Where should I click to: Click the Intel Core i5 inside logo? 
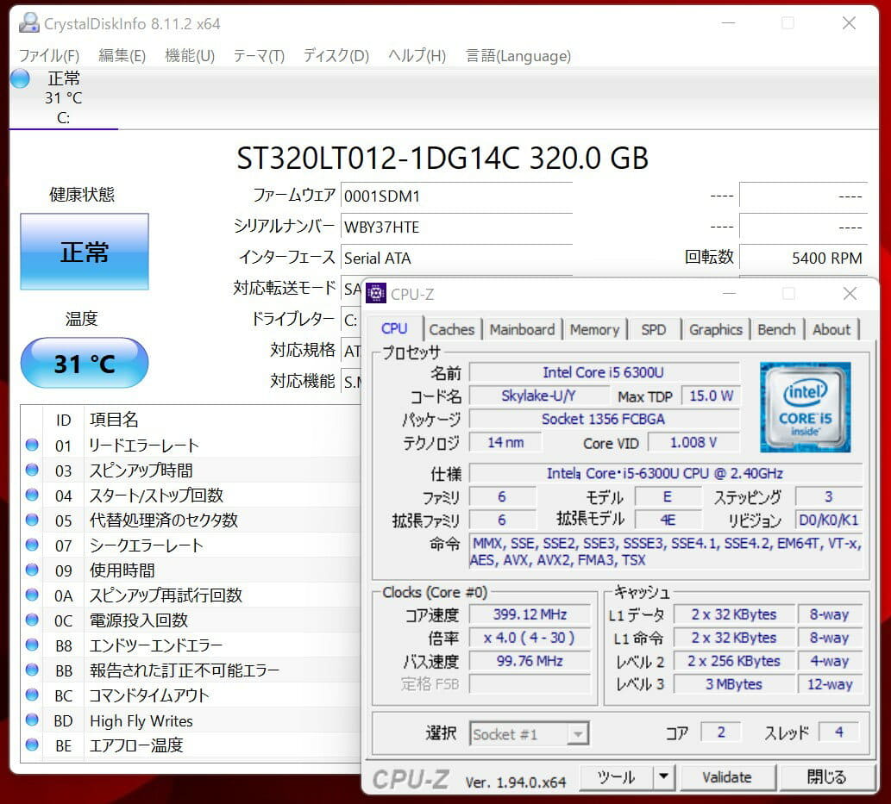coord(806,407)
